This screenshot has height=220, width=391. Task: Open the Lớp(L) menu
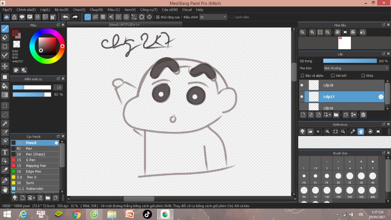coord(45,10)
